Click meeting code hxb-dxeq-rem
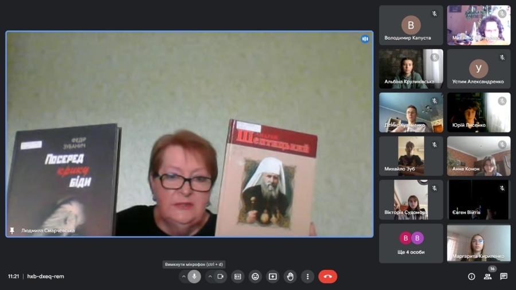The width and height of the screenshot is (516, 290). [x=45, y=276]
